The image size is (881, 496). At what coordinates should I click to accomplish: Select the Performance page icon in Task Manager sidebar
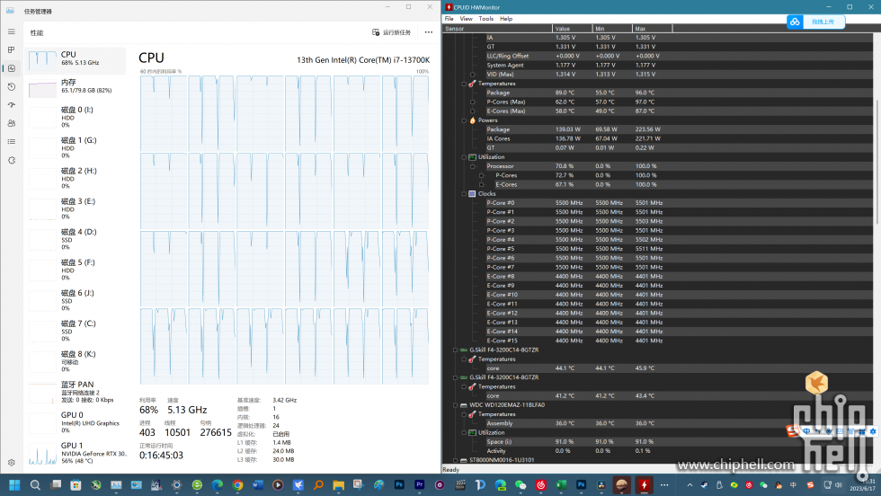pyautogui.click(x=11, y=68)
